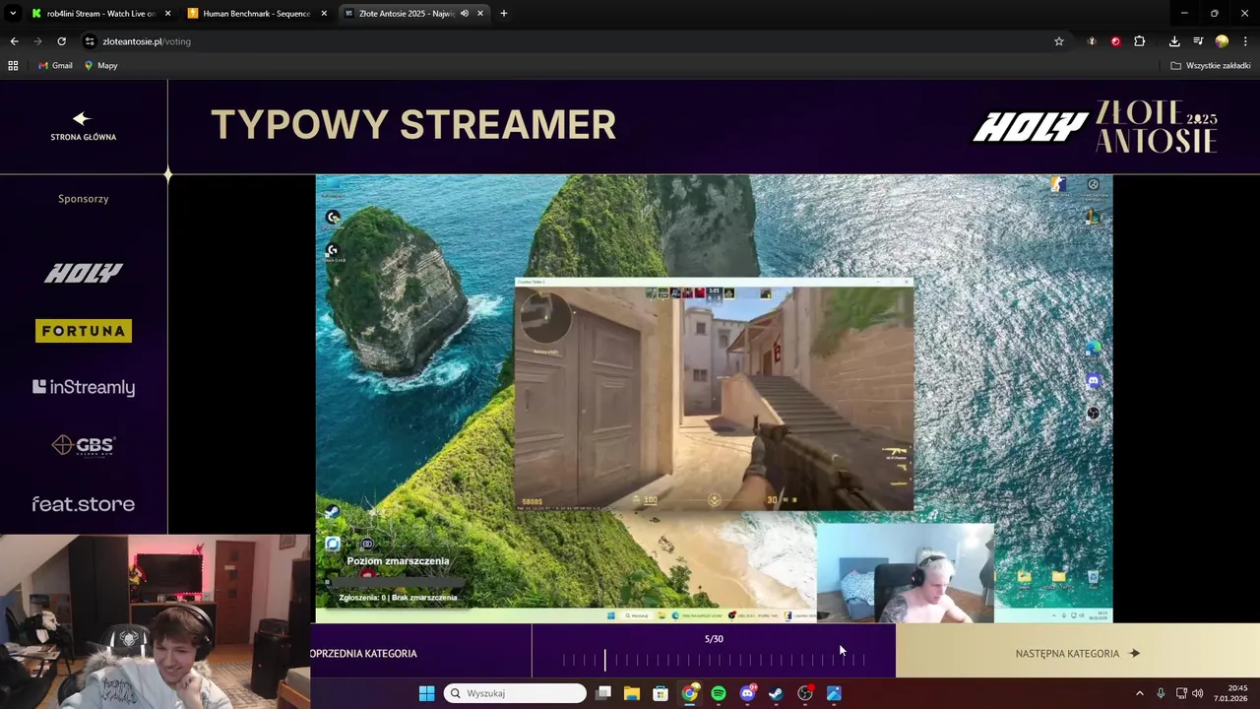Open OBS Studio from the taskbar
This screenshot has width=1260, height=709.
805,693
